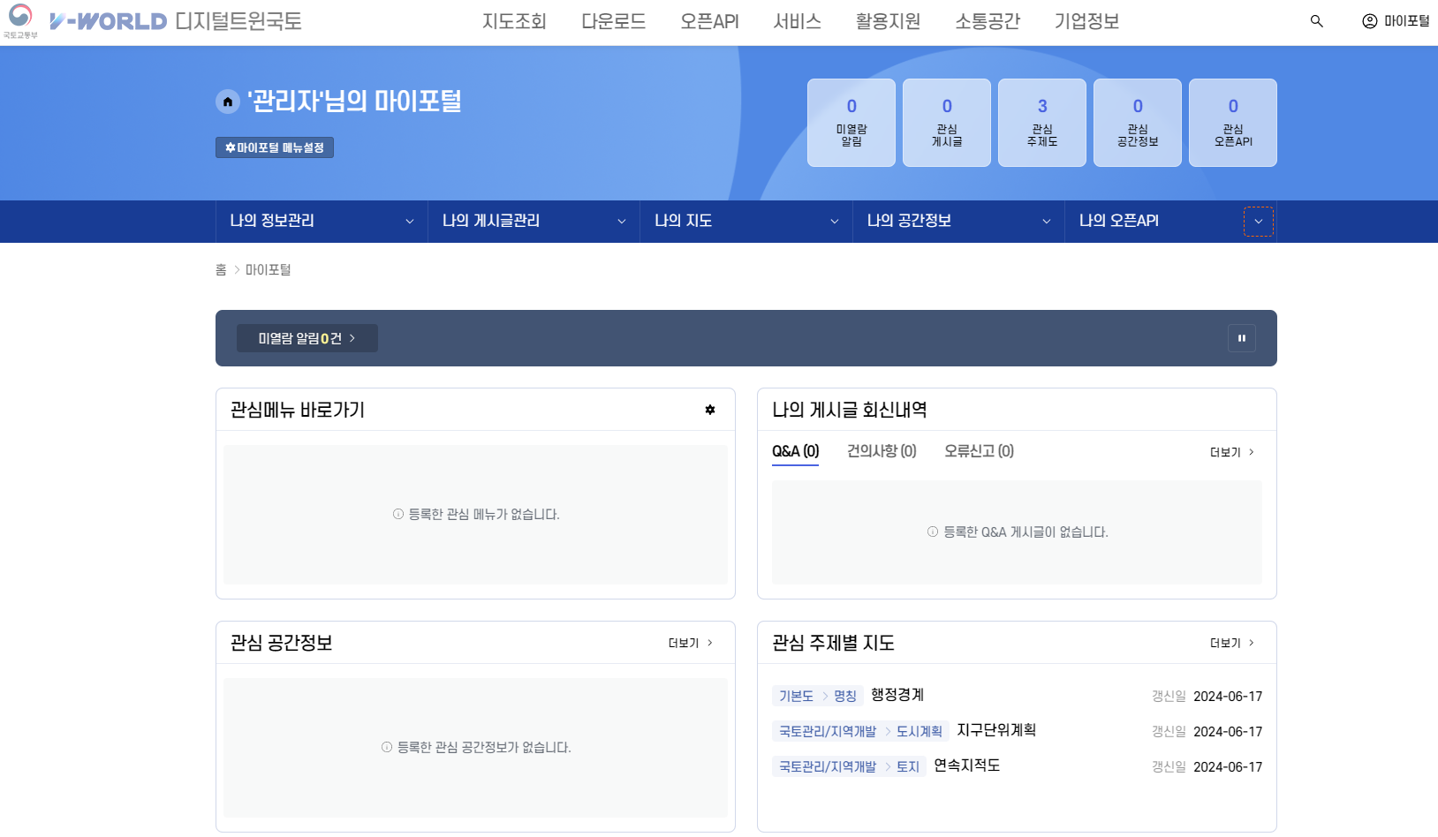Open the 행정경계 theme map entry
Viewport: 1438px width, 837px height.
[x=897, y=695]
